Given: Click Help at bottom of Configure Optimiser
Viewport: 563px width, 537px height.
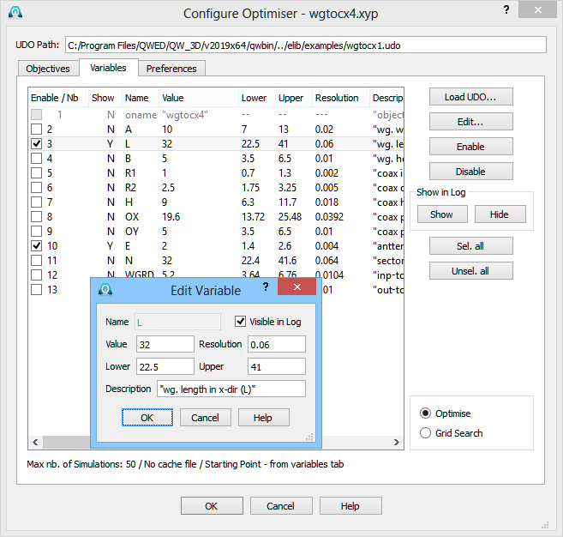Looking at the screenshot, I should [x=350, y=506].
